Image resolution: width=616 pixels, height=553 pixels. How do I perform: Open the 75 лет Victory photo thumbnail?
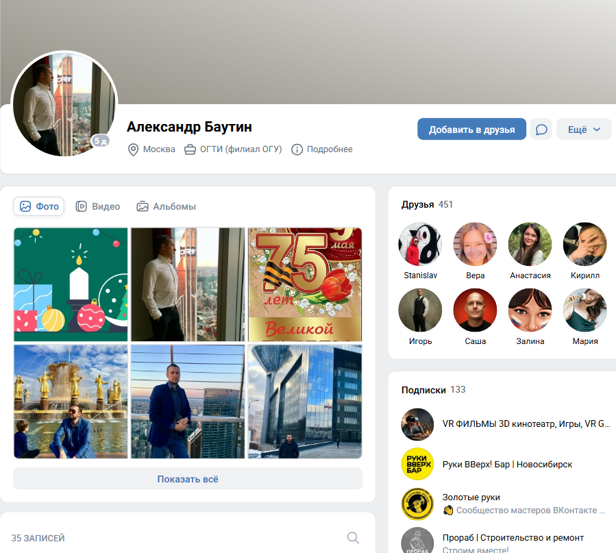pyautogui.click(x=305, y=284)
